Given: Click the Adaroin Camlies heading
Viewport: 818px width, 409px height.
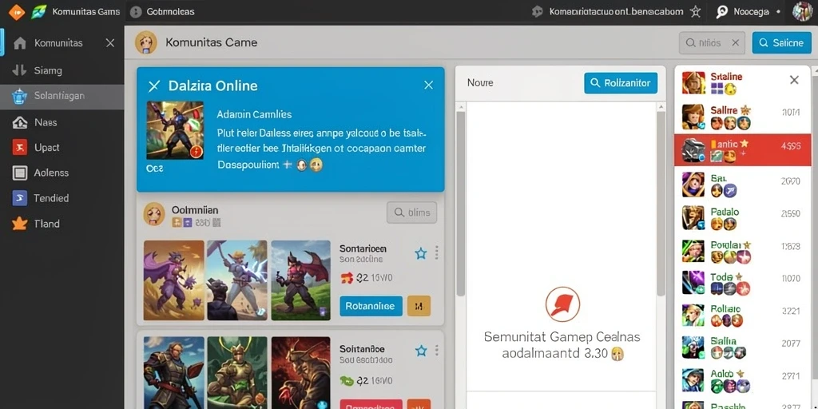Looking at the screenshot, I should coord(254,113).
